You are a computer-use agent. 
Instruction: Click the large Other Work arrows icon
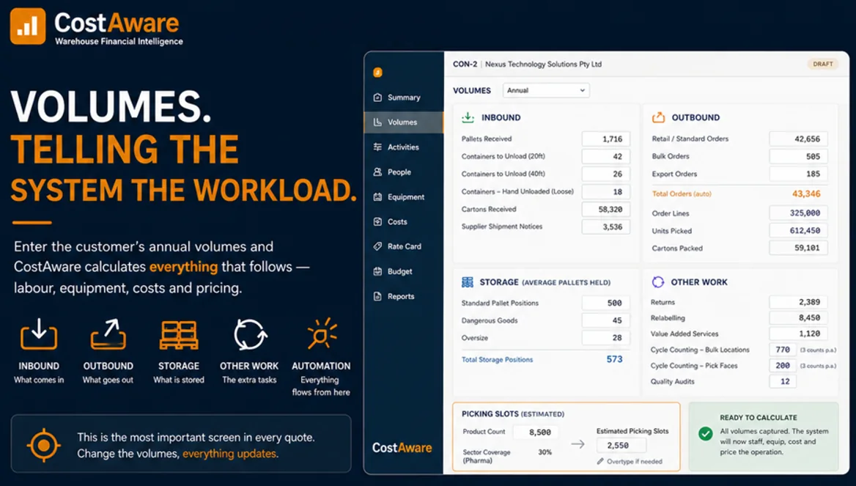click(249, 334)
